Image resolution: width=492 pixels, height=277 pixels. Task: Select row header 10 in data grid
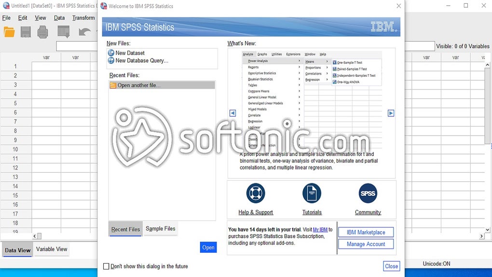[15, 149]
